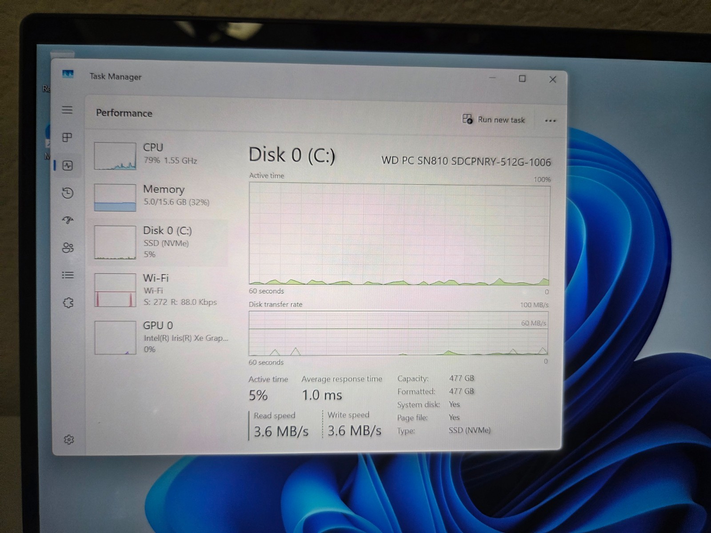Click the Capacity 477 GB value
The height and width of the screenshot is (533, 711).
click(462, 378)
